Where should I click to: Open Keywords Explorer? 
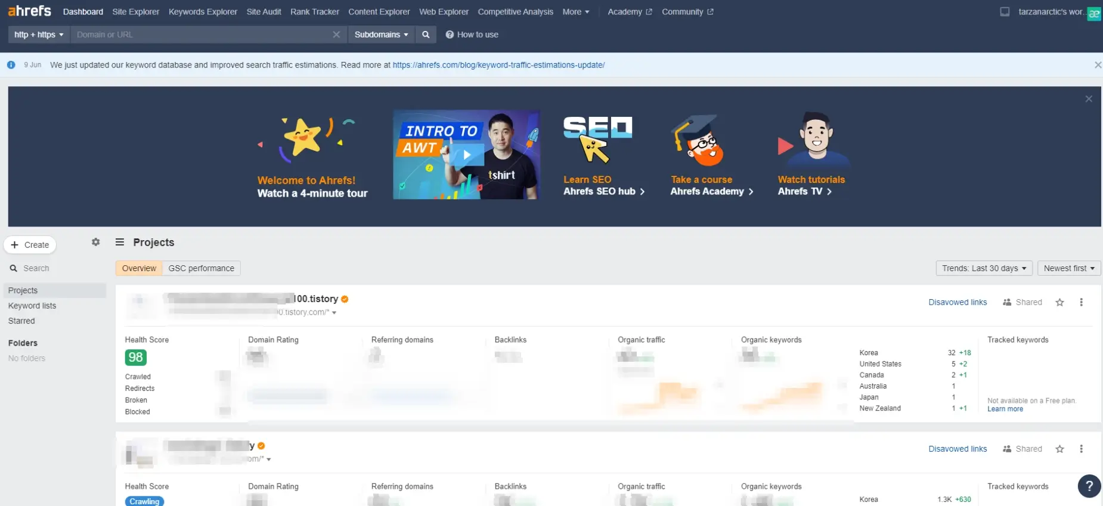[203, 12]
